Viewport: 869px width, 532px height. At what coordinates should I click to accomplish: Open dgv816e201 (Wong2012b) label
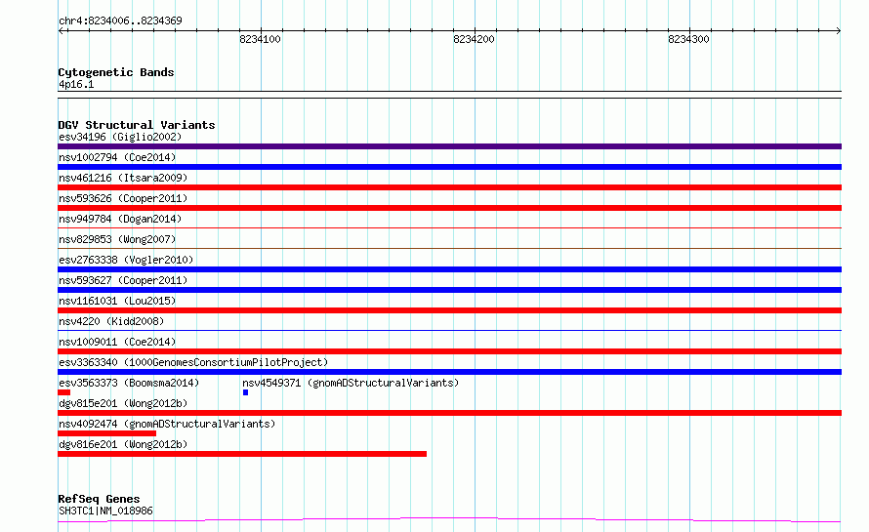123,444
